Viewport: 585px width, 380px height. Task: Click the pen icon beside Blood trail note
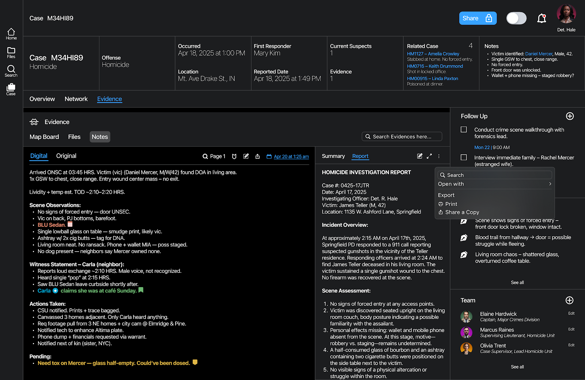pyautogui.click(x=464, y=238)
